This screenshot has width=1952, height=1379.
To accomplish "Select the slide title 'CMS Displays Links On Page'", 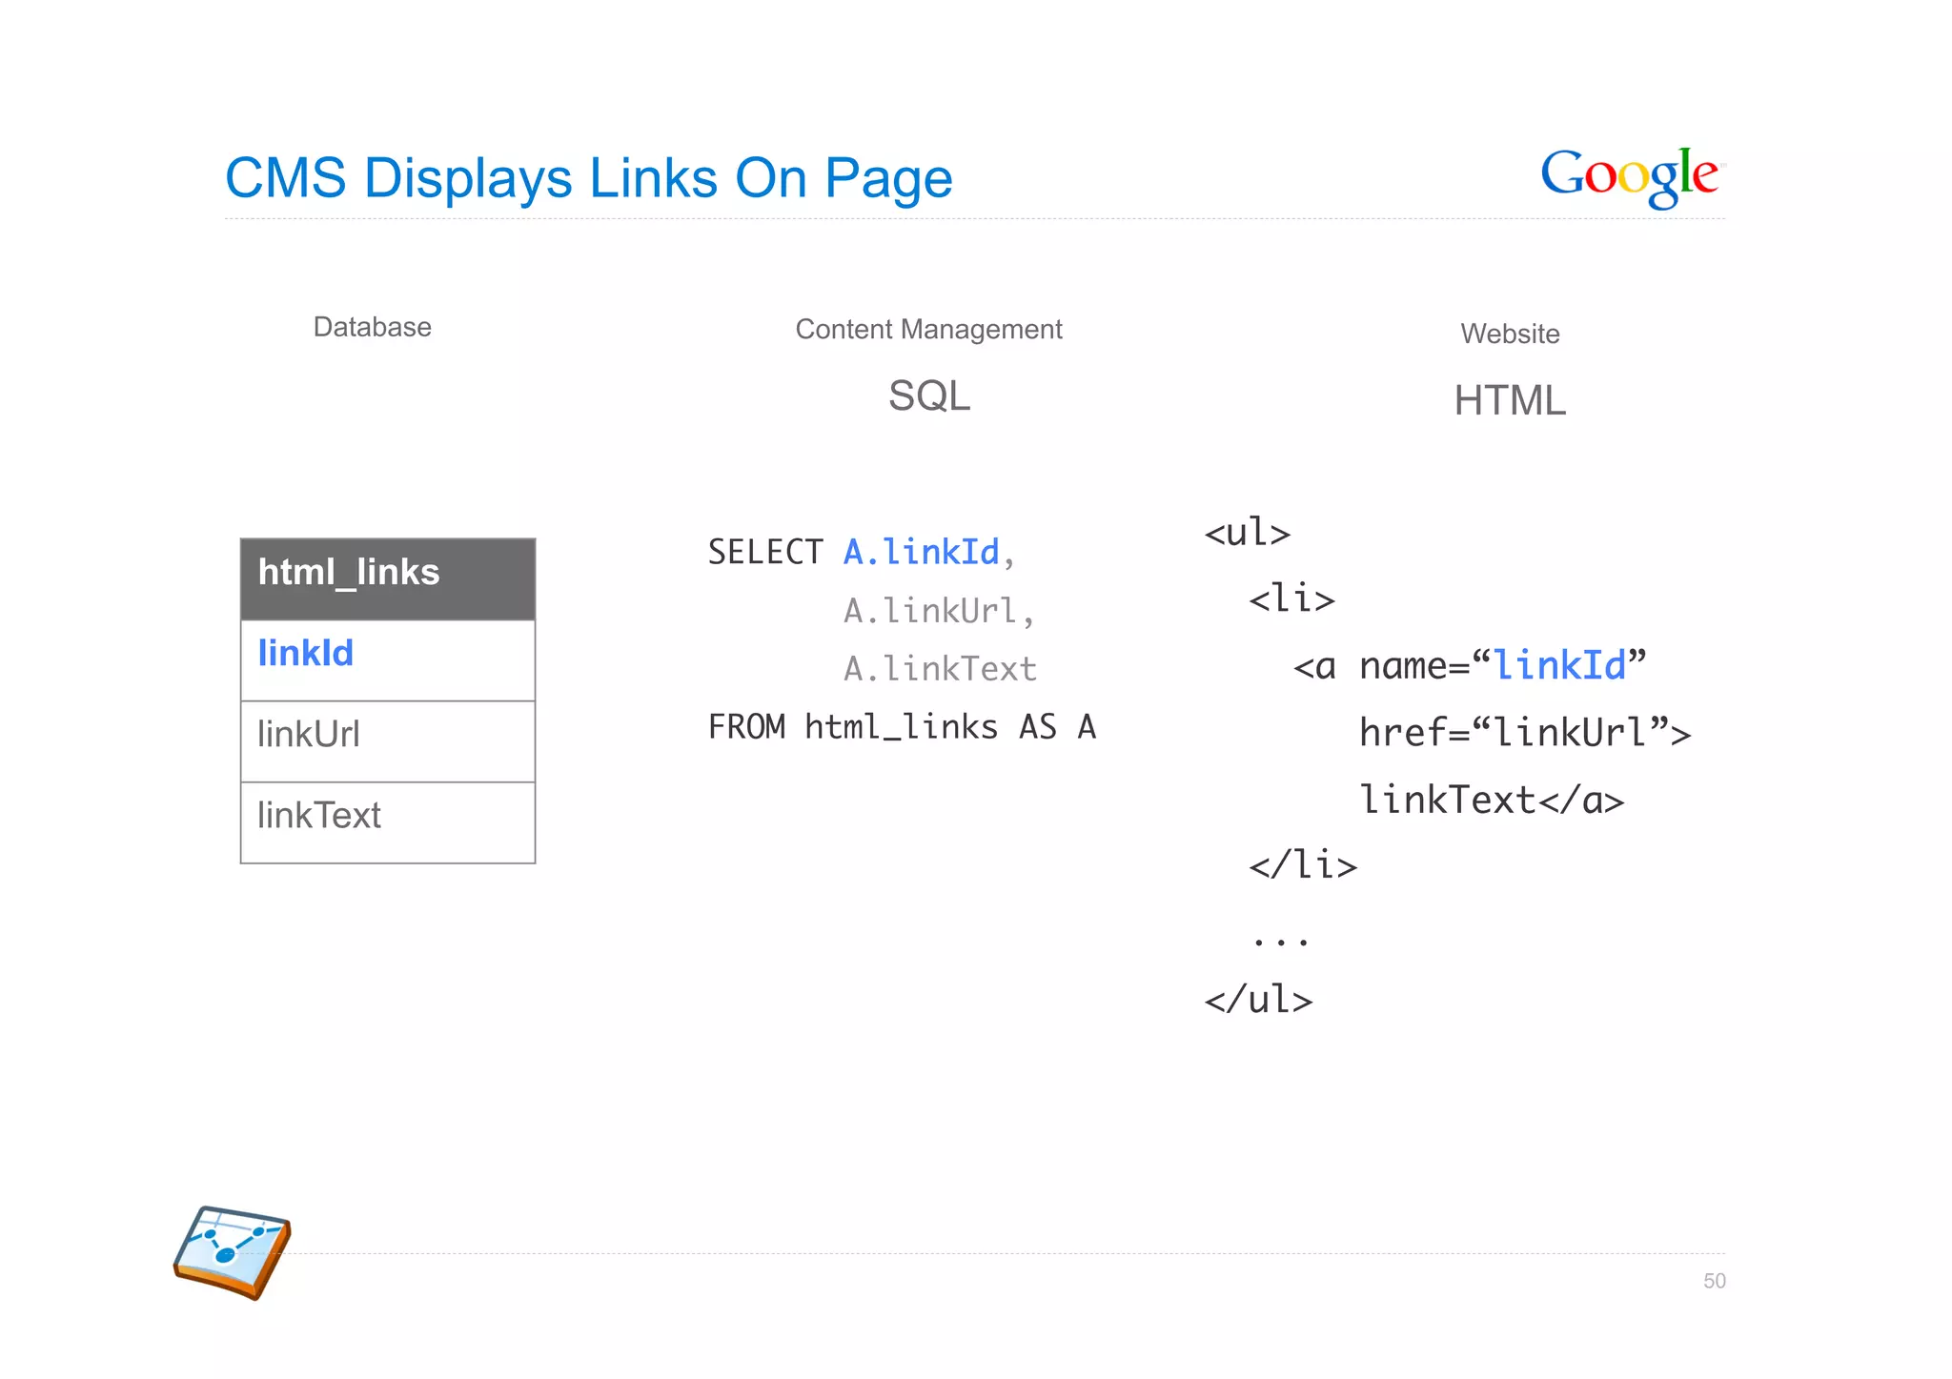I will [x=588, y=178].
